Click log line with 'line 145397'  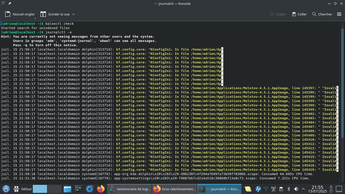(169, 88)
